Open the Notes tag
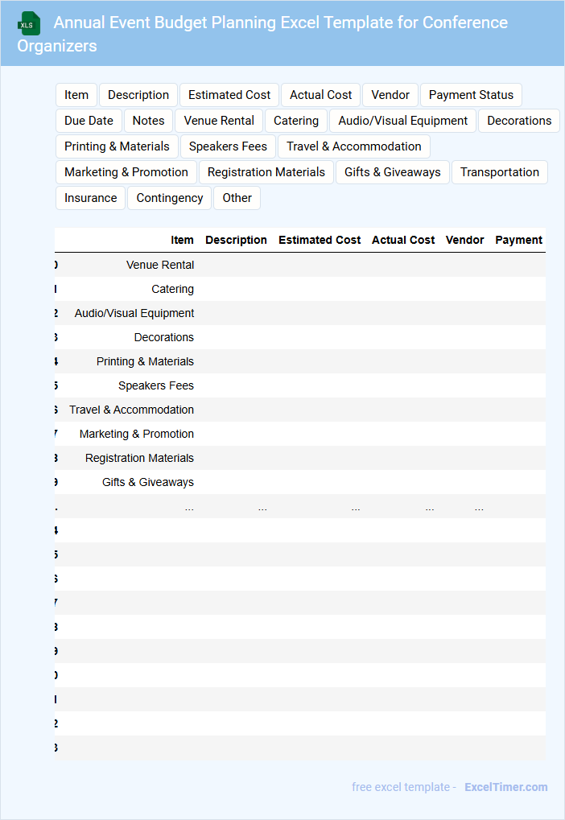The height and width of the screenshot is (820, 565). tap(149, 121)
